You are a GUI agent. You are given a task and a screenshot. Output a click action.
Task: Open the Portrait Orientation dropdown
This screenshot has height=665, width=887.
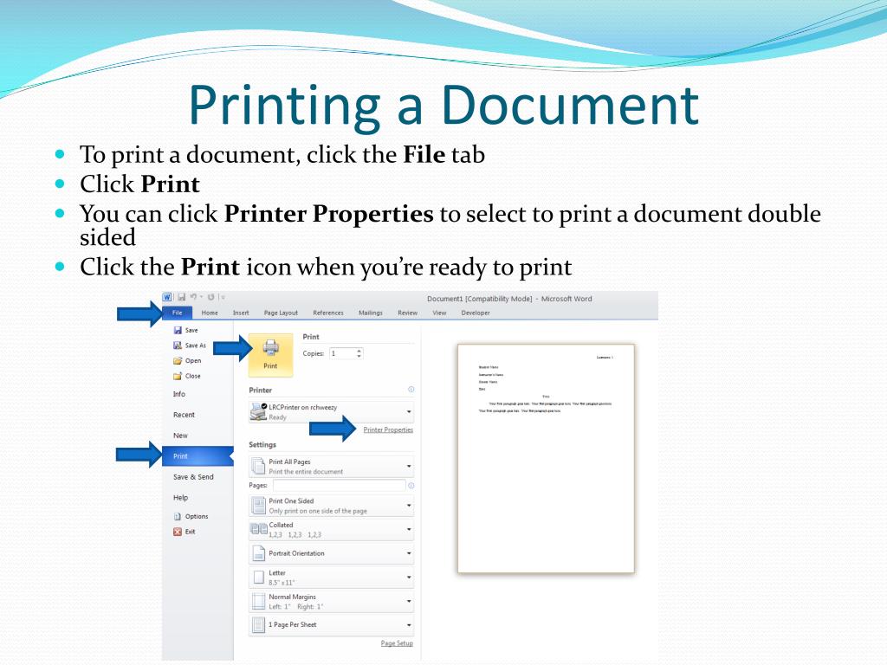tap(332, 553)
